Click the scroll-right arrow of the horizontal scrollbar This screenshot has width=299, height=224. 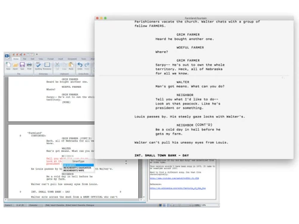point(141,200)
